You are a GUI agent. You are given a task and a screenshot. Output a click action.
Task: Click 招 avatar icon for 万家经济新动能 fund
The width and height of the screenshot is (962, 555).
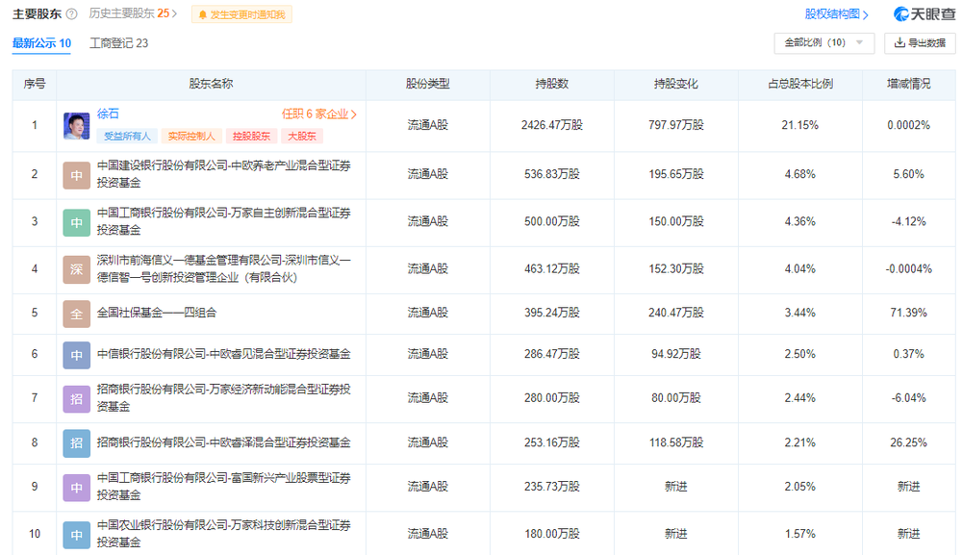pyautogui.click(x=77, y=399)
